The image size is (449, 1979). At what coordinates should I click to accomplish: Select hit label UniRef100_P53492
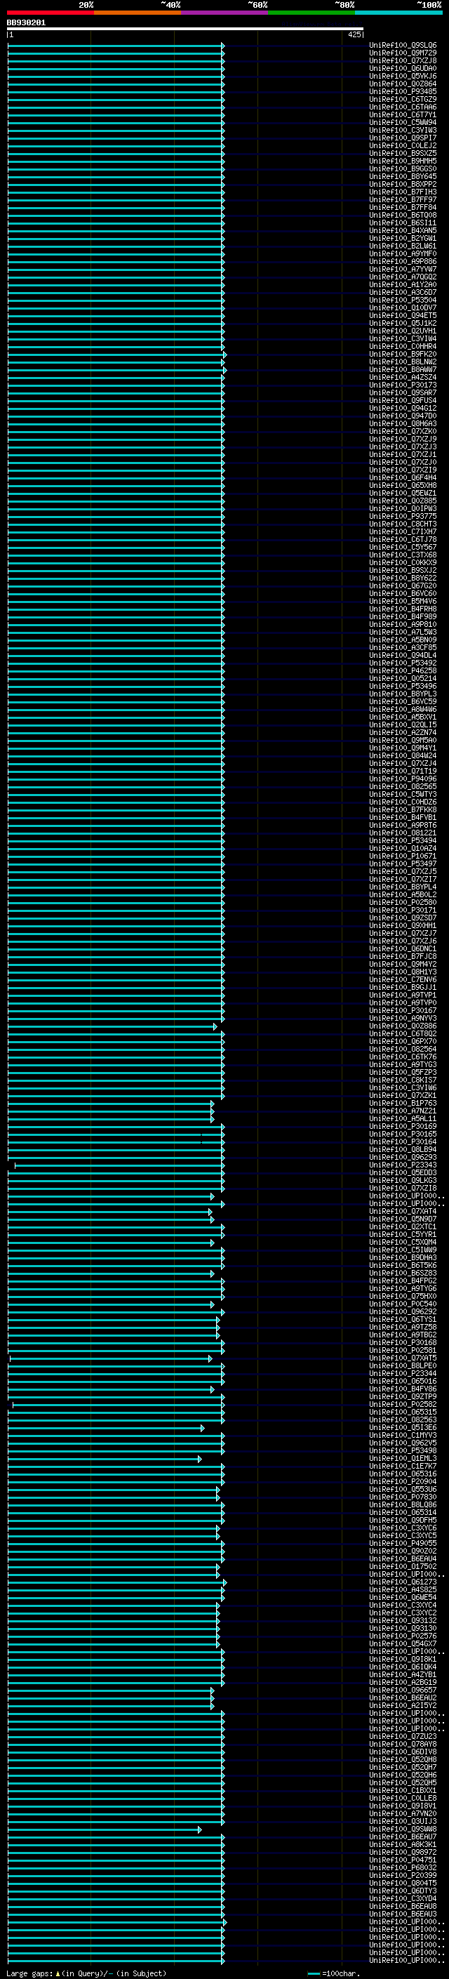pos(403,663)
